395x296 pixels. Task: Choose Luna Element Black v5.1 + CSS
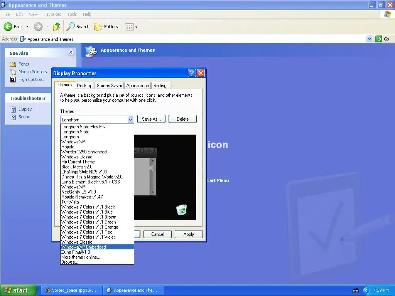pos(97,182)
